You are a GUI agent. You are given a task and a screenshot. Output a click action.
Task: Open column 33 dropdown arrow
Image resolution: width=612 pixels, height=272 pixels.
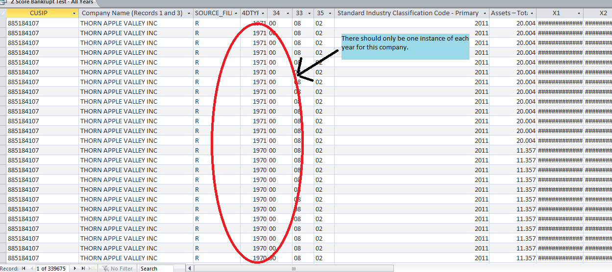310,13
